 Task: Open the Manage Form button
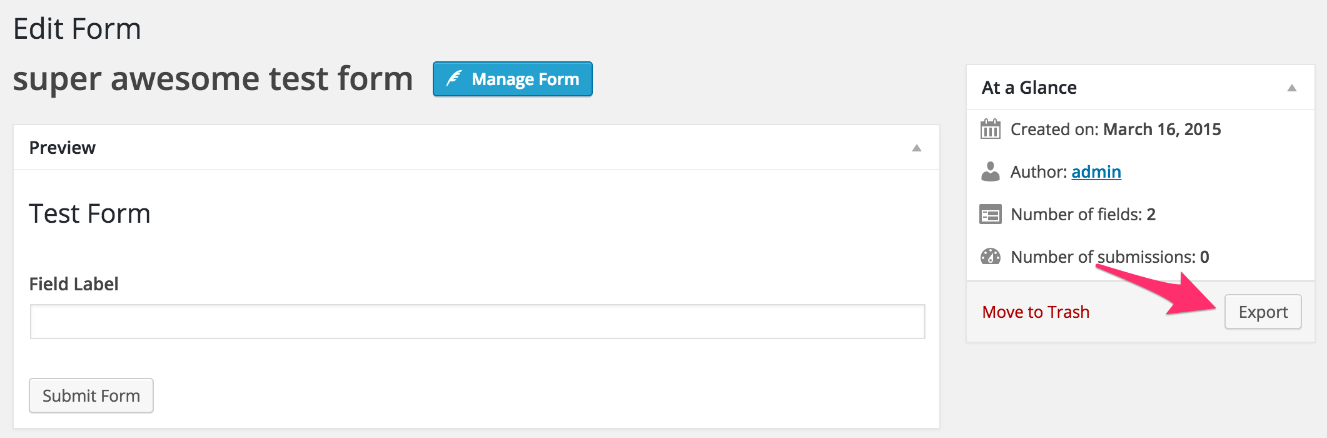point(513,79)
